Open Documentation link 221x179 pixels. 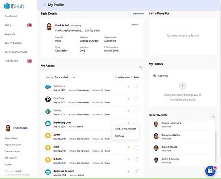12,151
